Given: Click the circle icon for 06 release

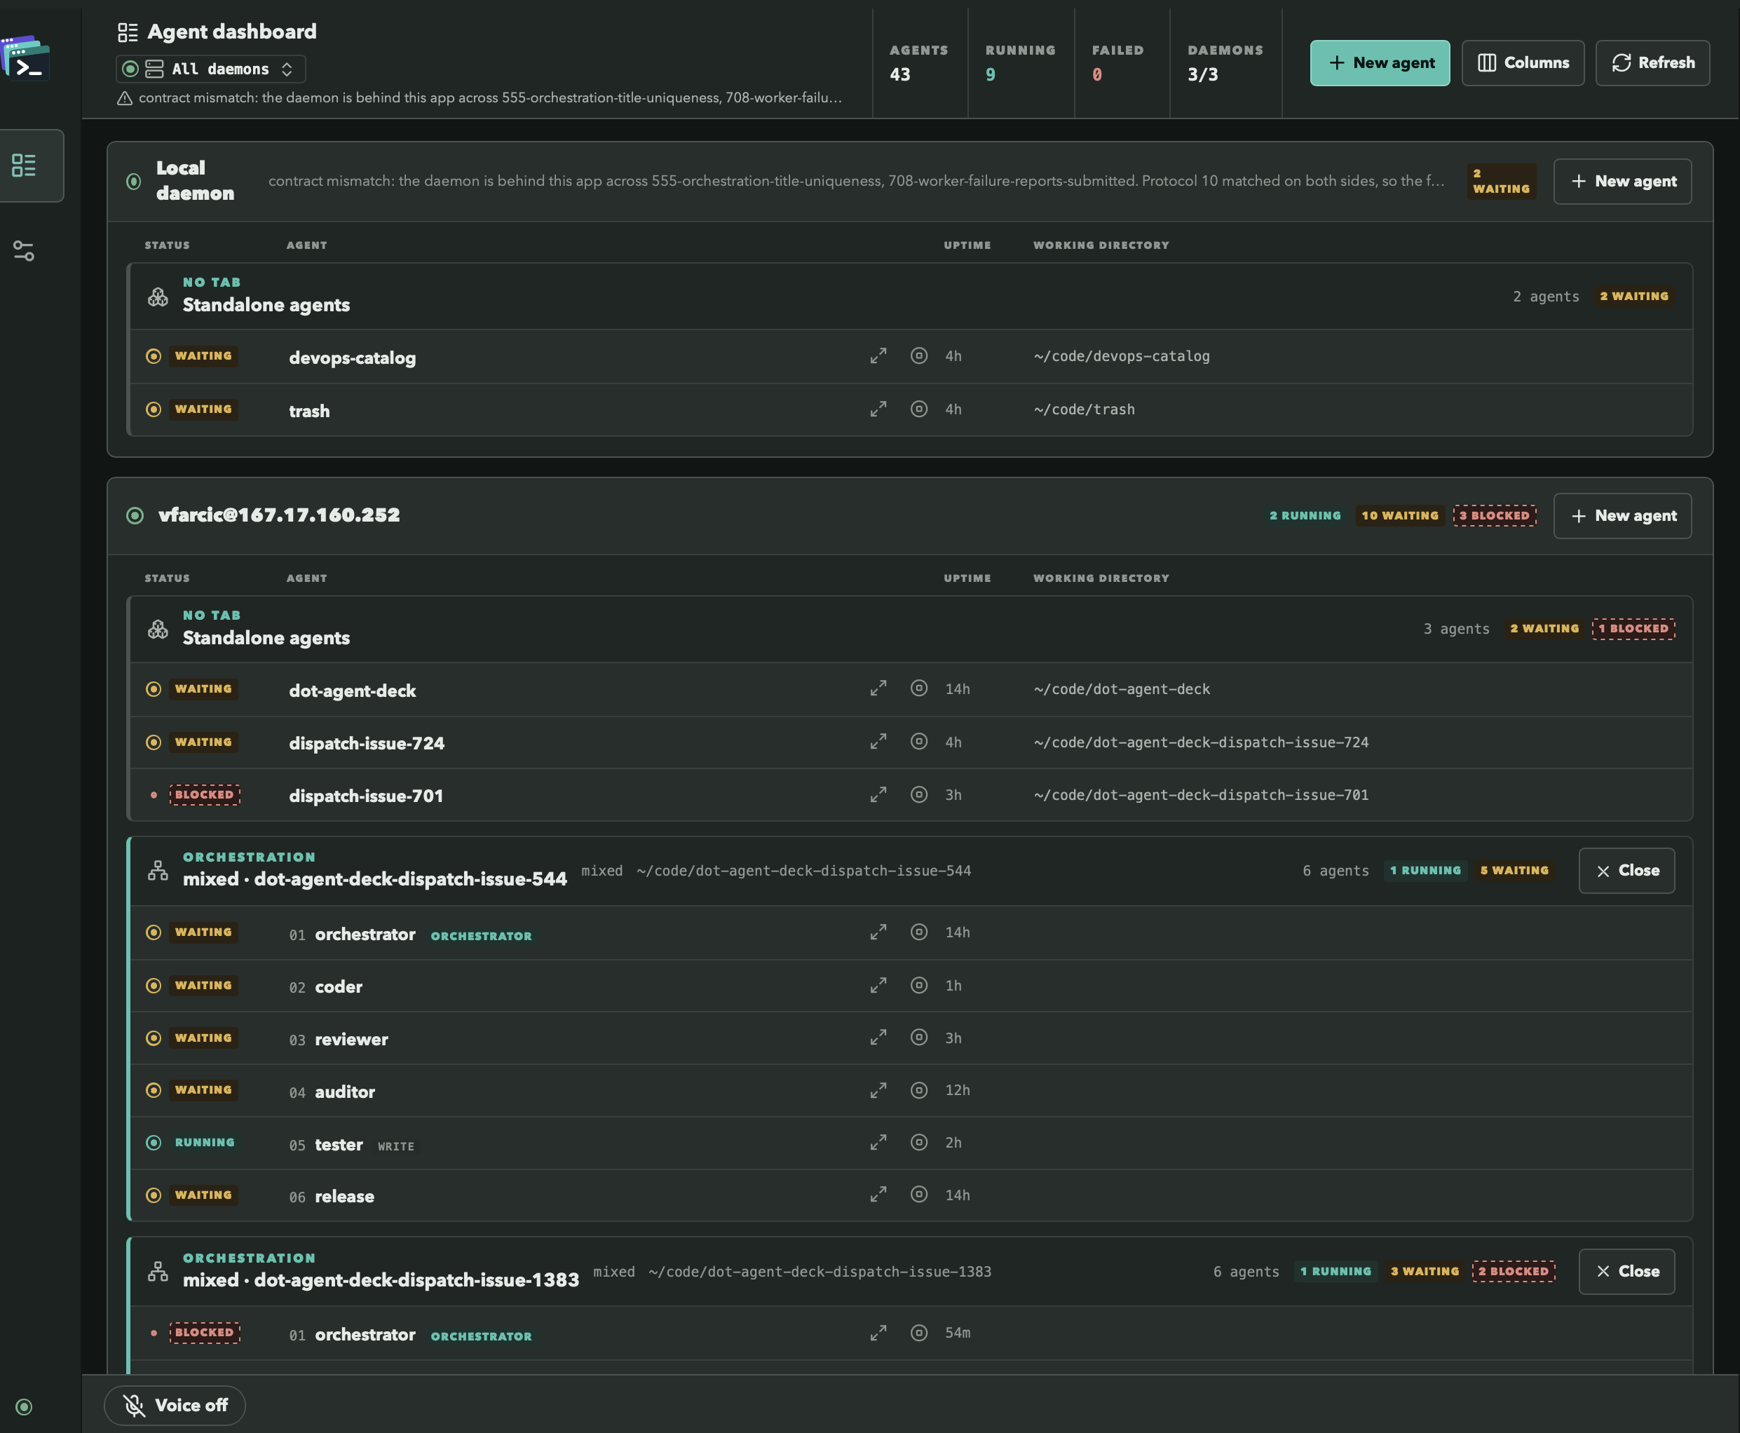Looking at the screenshot, I should pyautogui.click(x=918, y=1195).
